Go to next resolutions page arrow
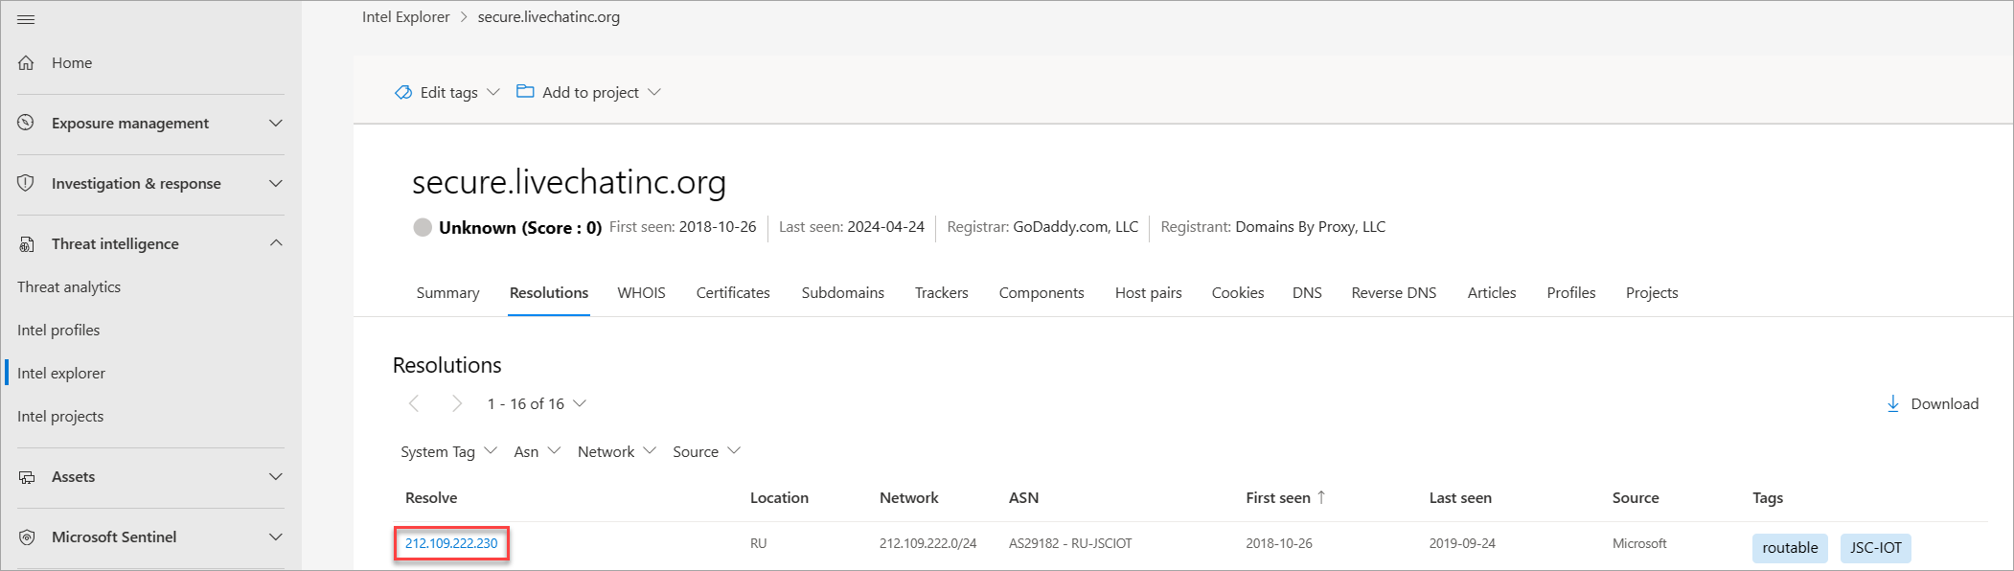Screen dimensions: 2014x571 [x=457, y=404]
